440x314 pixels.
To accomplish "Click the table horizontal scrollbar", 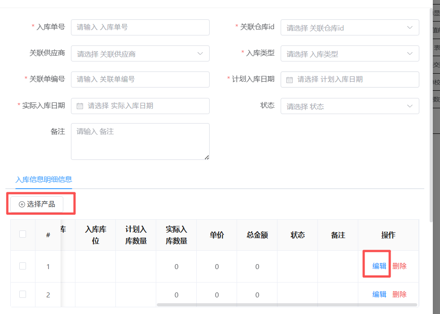I will (287, 305).
